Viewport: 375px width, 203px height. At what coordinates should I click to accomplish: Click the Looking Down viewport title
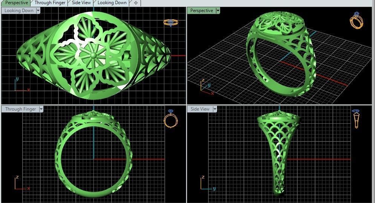coord(18,11)
